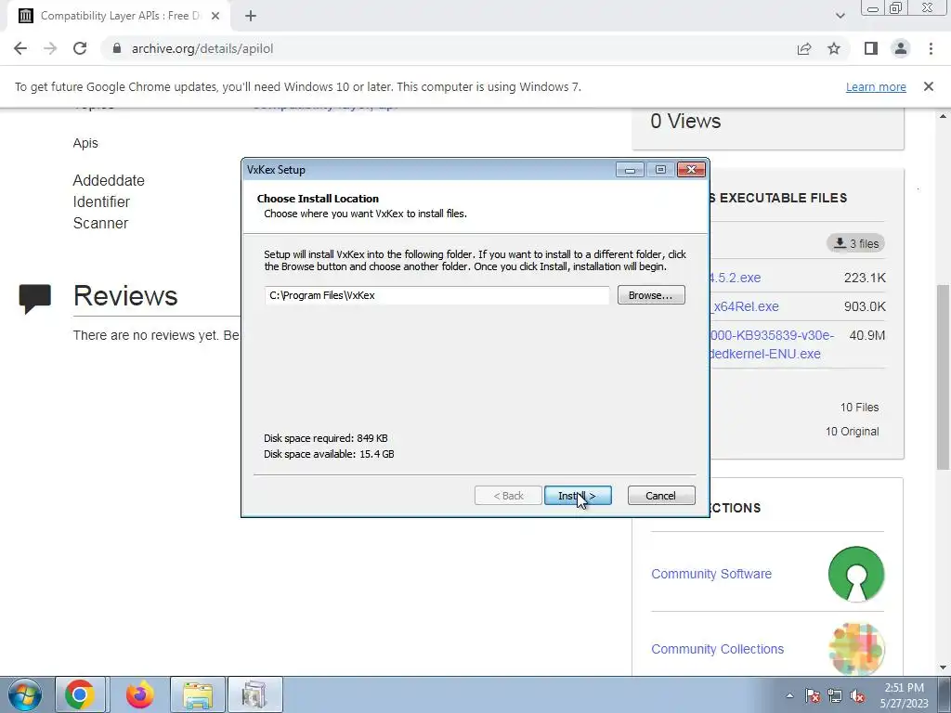Go back a page in Chrome

click(20, 48)
